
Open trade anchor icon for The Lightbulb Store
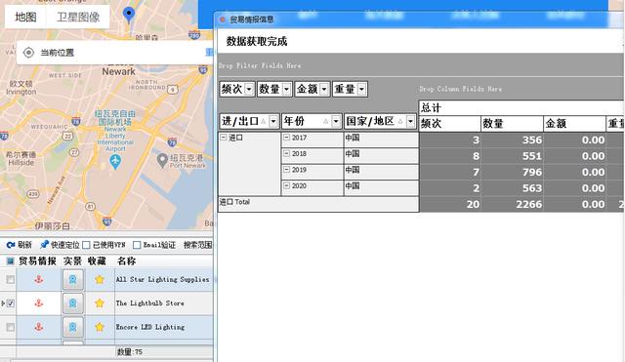point(39,303)
